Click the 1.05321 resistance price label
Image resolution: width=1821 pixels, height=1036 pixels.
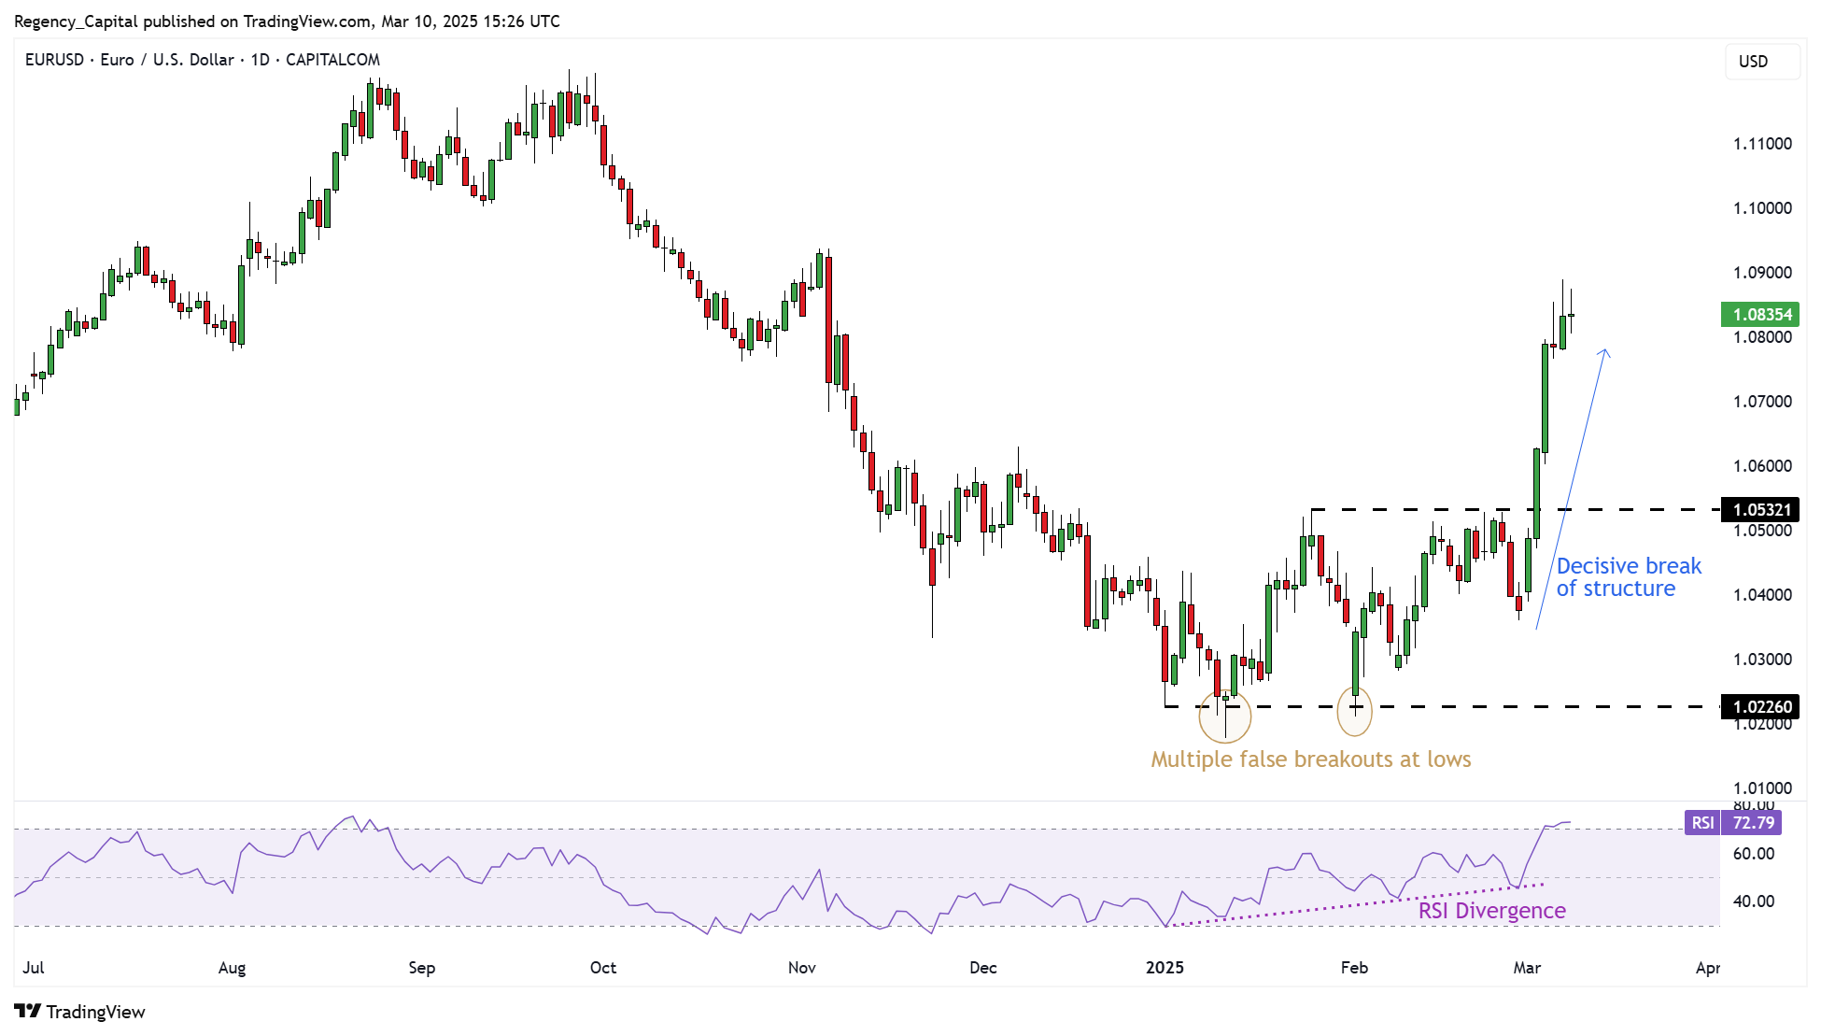tap(1760, 510)
